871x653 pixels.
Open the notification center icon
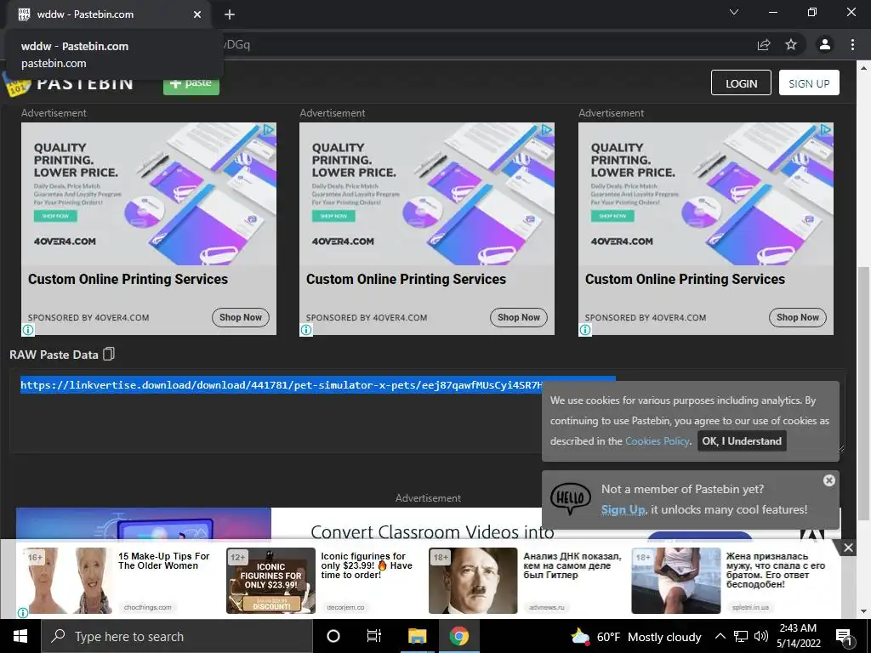(844, 637)
